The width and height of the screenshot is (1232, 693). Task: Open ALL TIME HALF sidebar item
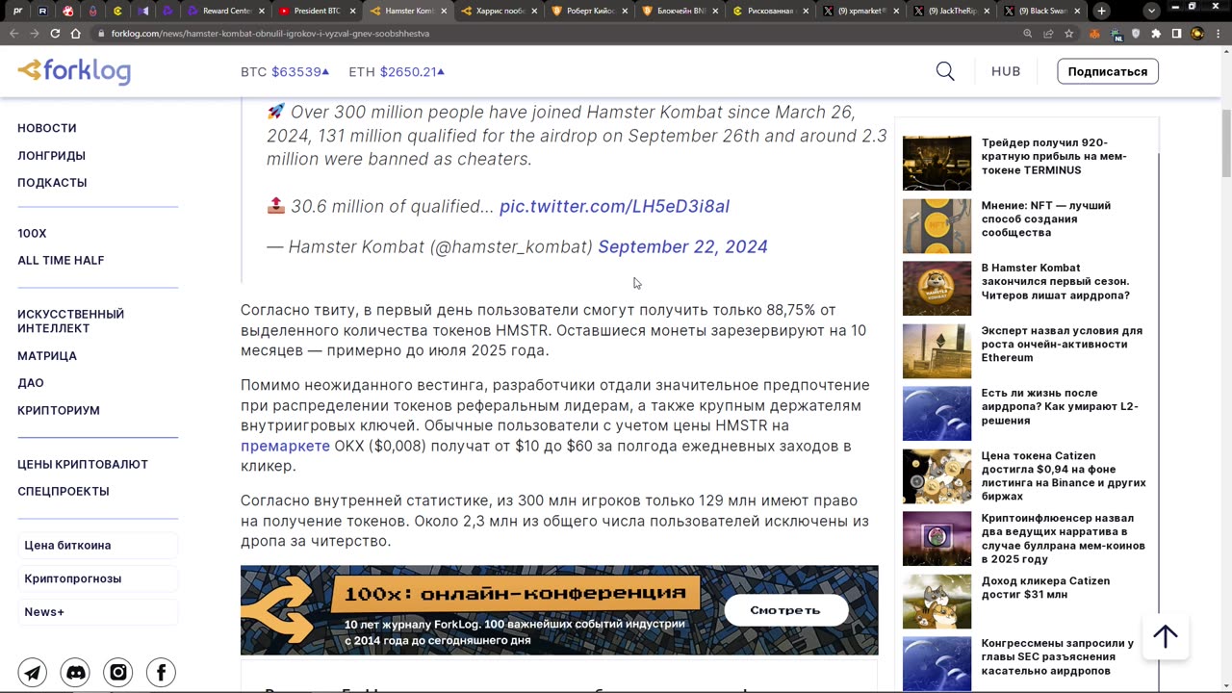click(x=61, y=260)
